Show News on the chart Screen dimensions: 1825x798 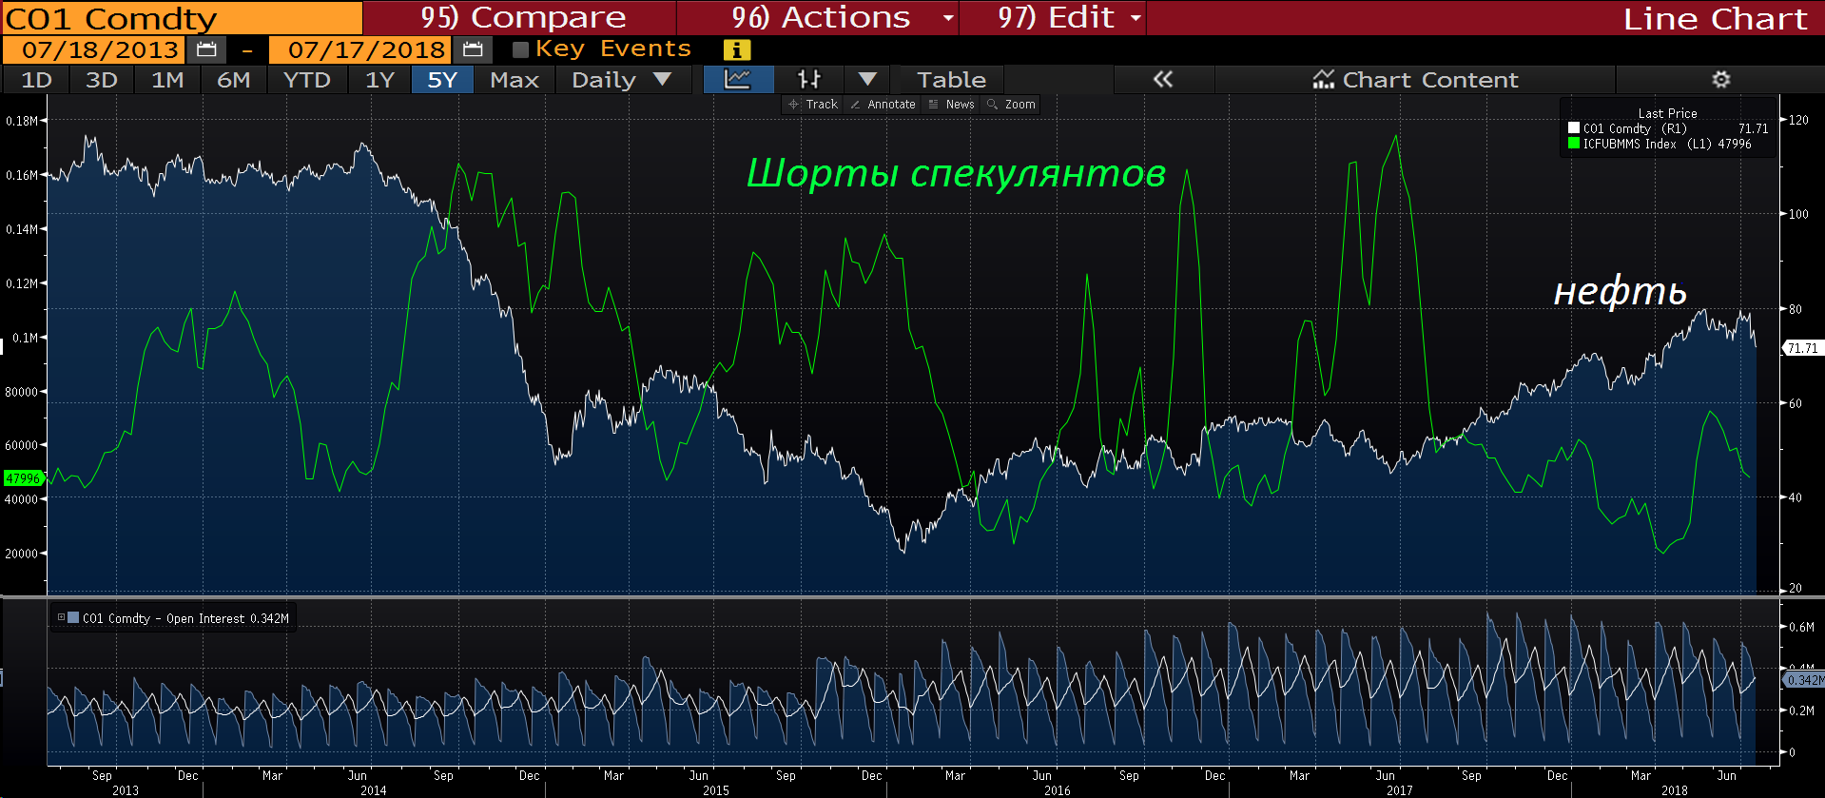pos(951,105)
